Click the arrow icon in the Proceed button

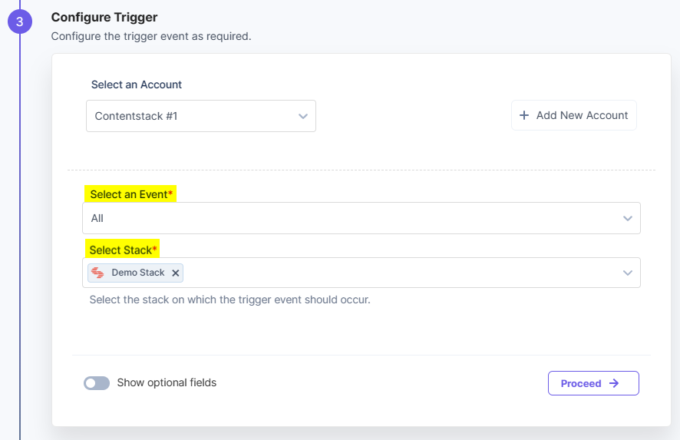click(614, 383)
